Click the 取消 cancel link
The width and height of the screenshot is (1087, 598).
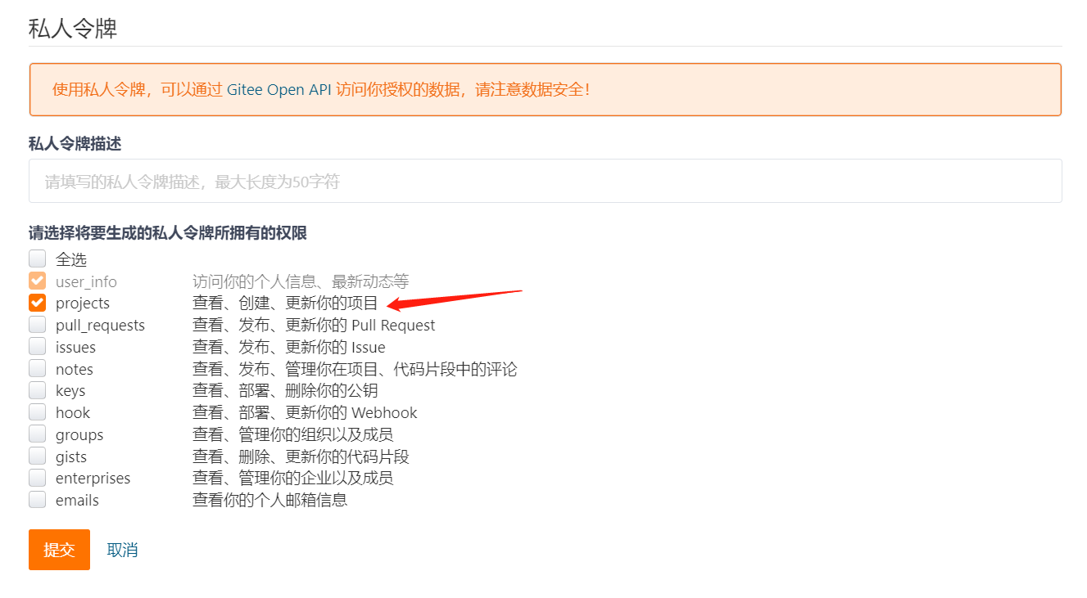click(122, 550)
